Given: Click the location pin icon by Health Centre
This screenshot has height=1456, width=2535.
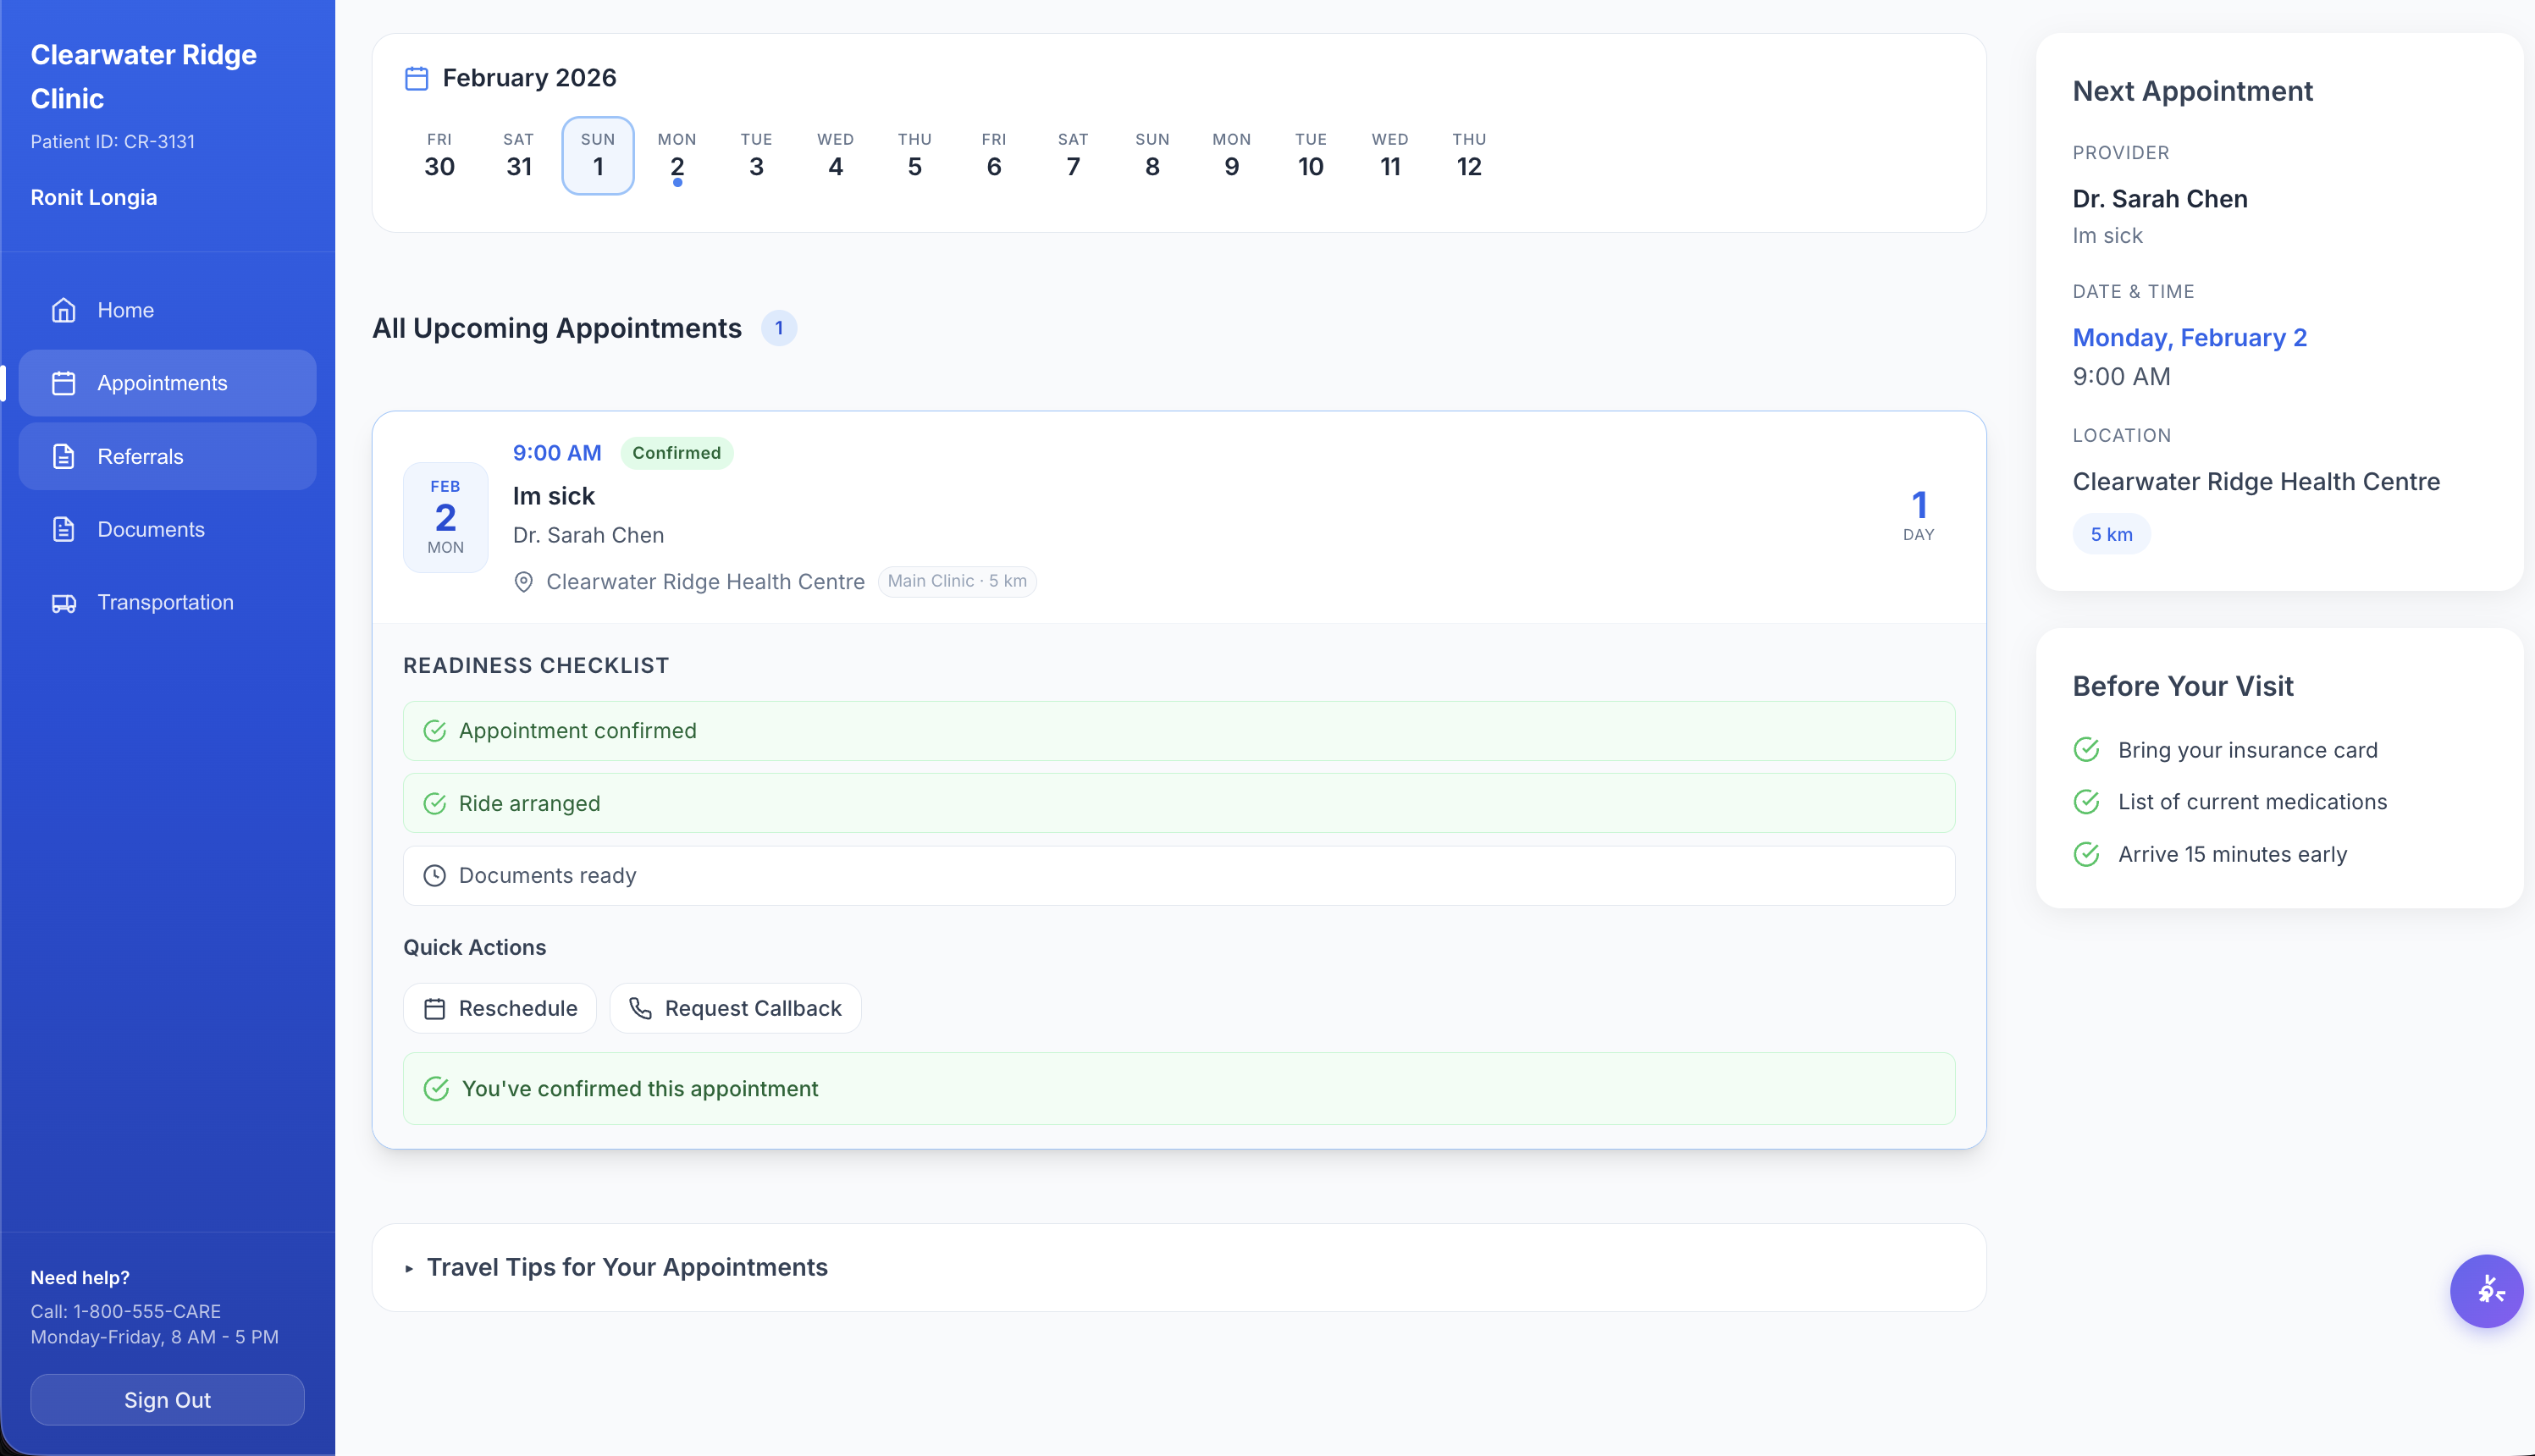Looking at the screenshot, I should [x=523, y=582].
